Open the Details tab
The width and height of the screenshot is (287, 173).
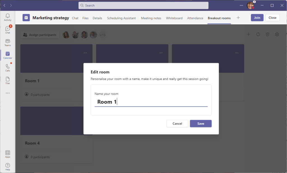(97, 18)
